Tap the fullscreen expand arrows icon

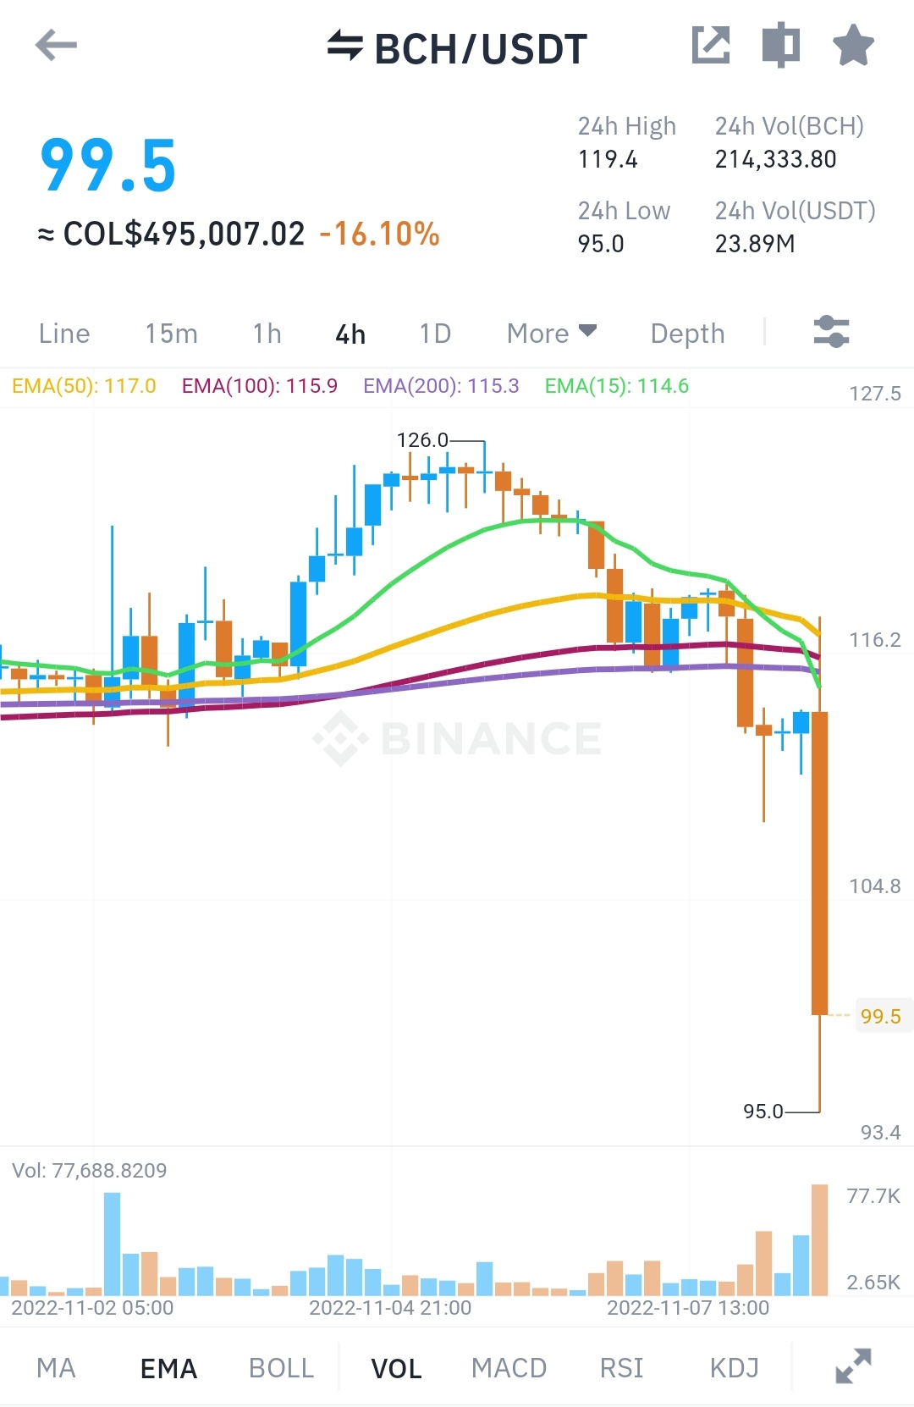pyautogui.click(x=853, y=1366)
